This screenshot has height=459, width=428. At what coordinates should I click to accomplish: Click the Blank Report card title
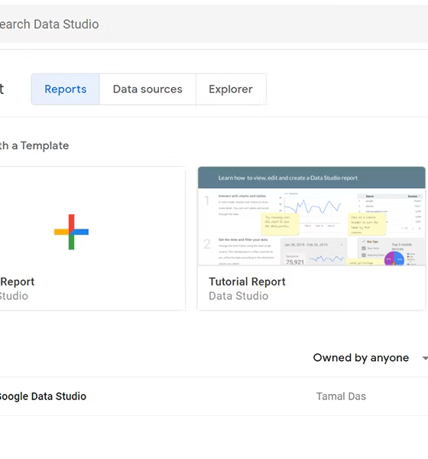point(18,282)
